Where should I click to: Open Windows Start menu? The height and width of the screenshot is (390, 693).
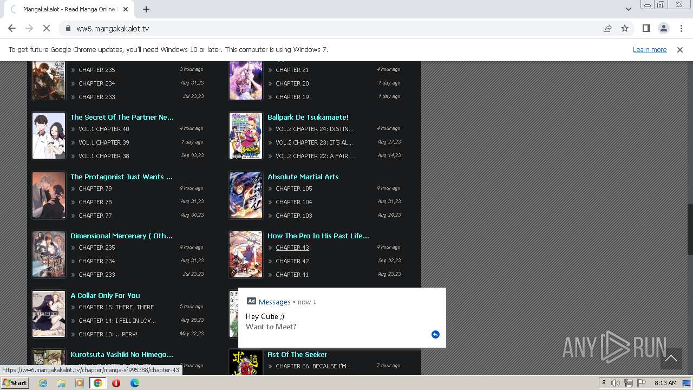tap(15, 382)
